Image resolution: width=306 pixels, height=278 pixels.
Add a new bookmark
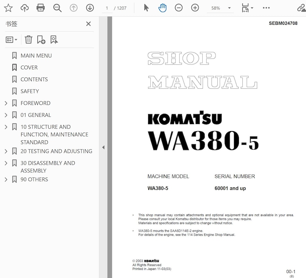(41, 40)
